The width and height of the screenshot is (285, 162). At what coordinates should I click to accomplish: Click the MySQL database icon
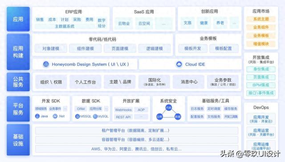pyautogui.click(x=95, y=117)
